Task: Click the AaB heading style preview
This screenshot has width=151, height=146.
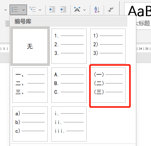Action: (x=139, y=11)
